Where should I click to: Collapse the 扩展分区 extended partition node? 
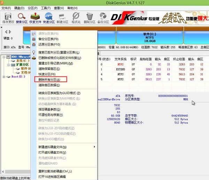pyautogui.click(x=8, y=65)
